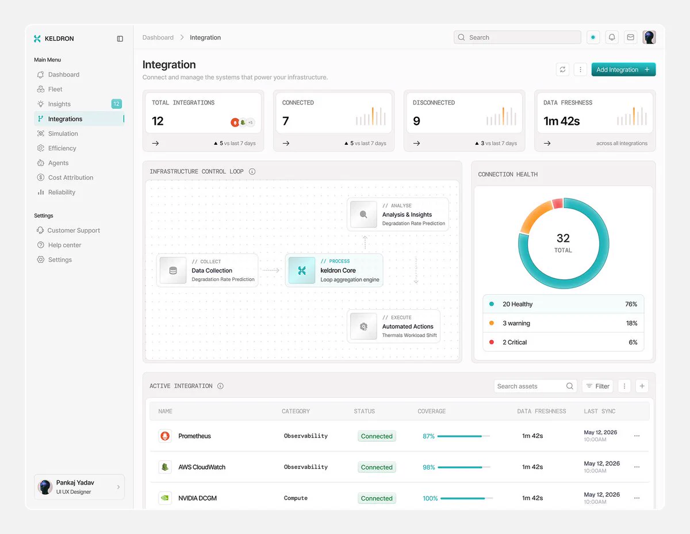Open Help center in Settings section
This screenshot has width=690, height=534.
point(79,245)
